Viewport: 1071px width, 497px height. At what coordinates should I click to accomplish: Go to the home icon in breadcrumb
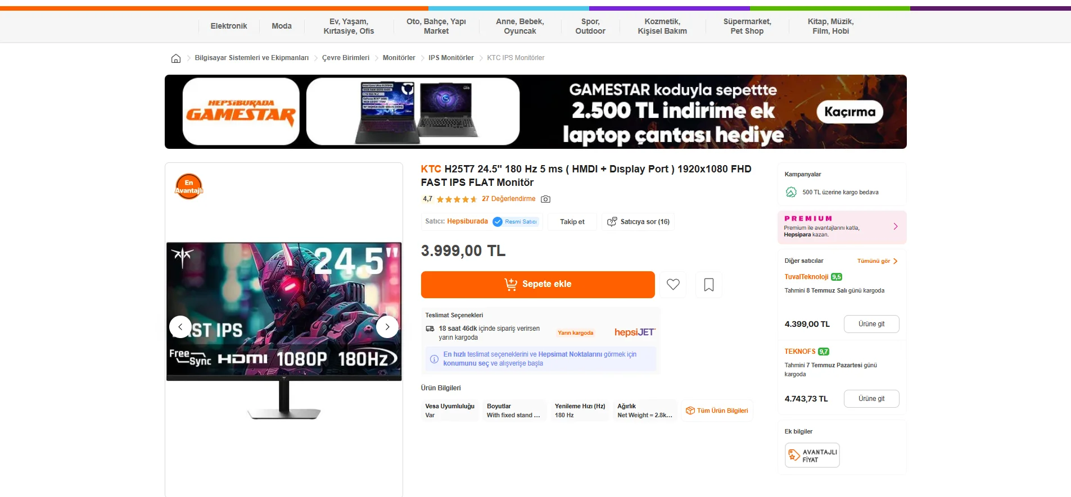176,58
